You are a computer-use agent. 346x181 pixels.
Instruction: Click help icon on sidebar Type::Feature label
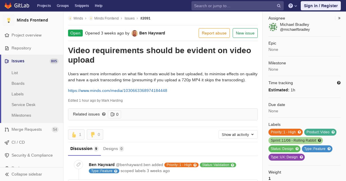point(329,149)
